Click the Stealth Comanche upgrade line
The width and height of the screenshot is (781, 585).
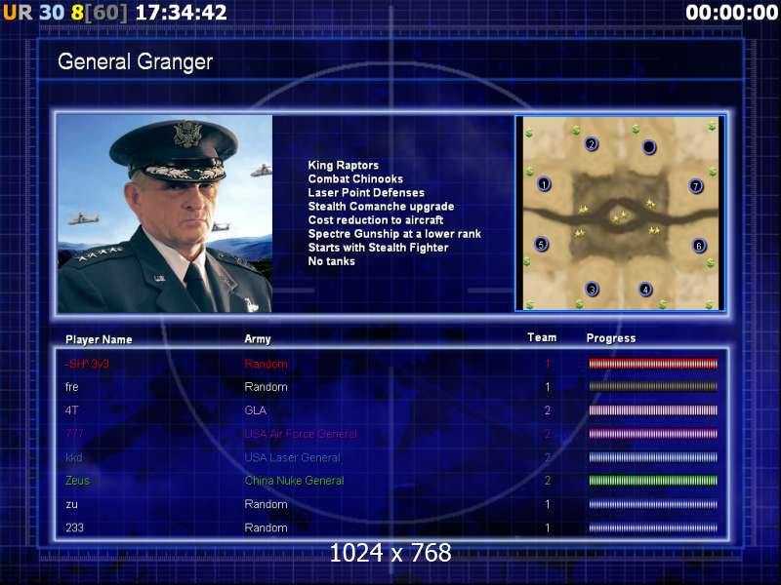click(381, 206)
